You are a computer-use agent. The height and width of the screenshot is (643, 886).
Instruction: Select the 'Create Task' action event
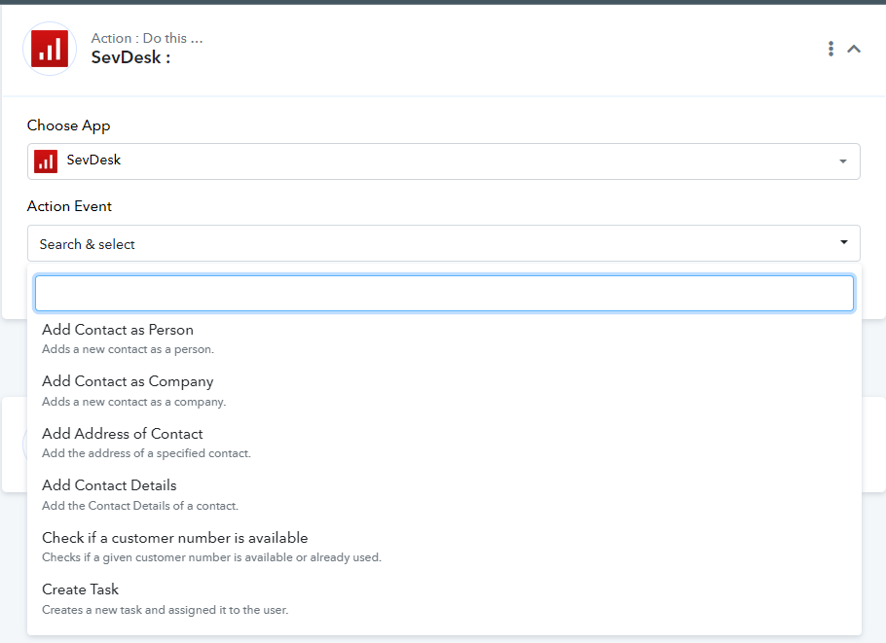81,589
